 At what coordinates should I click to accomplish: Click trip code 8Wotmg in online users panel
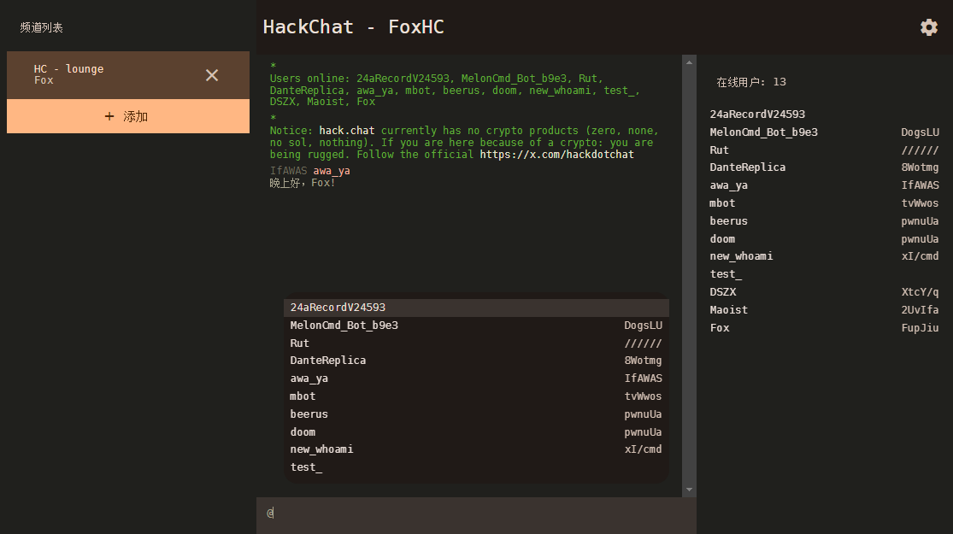920,167
